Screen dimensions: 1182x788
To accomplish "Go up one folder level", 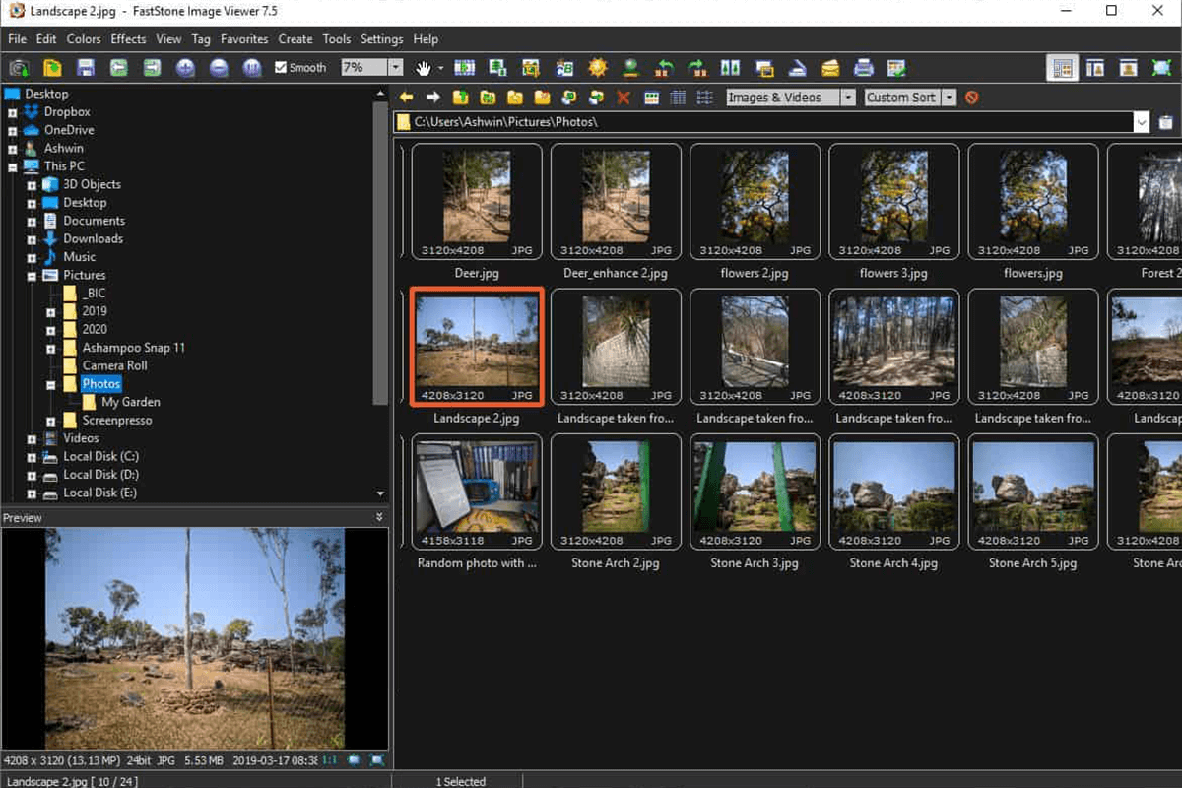I will point(459,98).
